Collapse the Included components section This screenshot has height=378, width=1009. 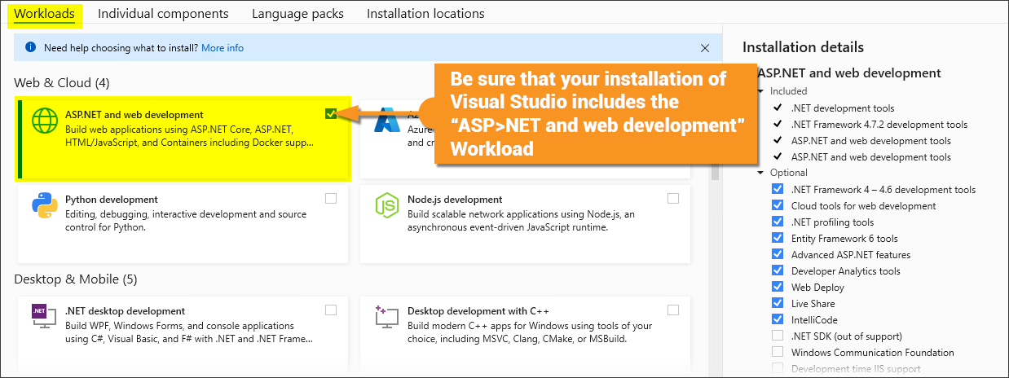pyautogui.click(x=760, y=91)
